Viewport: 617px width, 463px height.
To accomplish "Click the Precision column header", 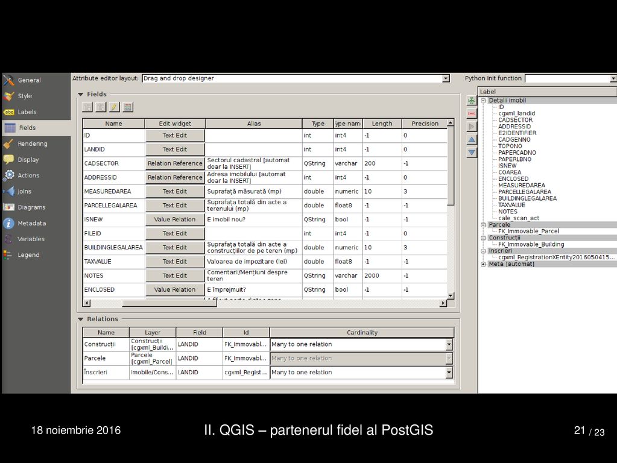I will tap(425, 124).
